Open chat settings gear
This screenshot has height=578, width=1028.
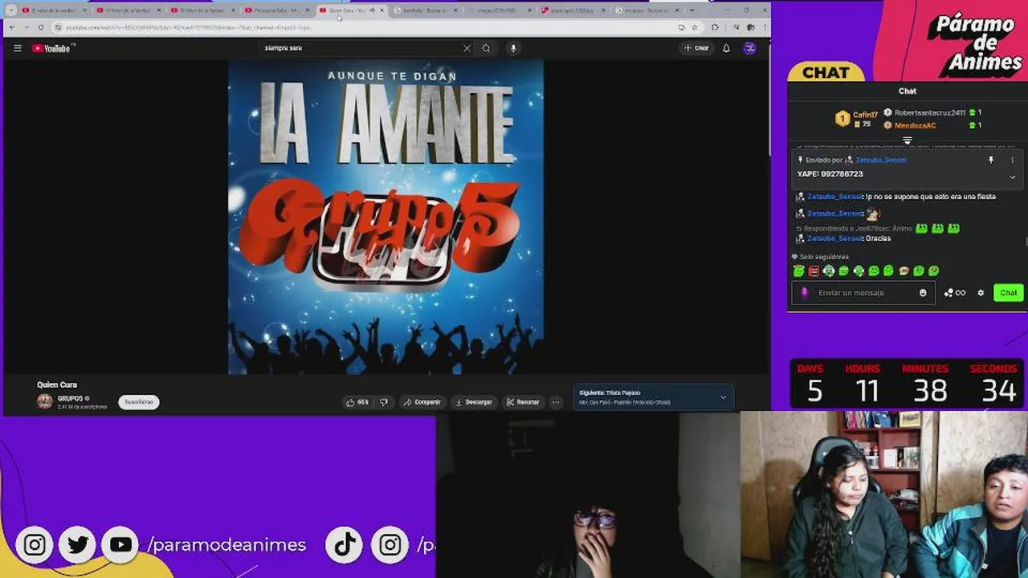tap(981, 293)
